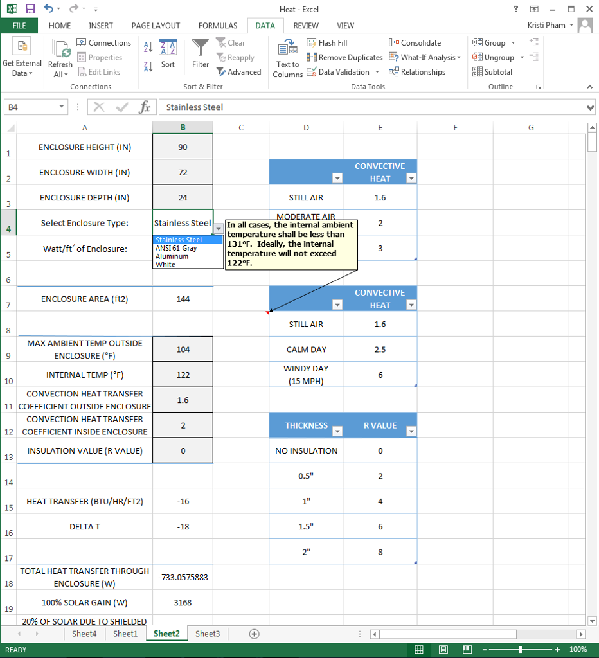Click the Redo arrow icon
Screen dimensions: 599x658
(x=74, y=8)
